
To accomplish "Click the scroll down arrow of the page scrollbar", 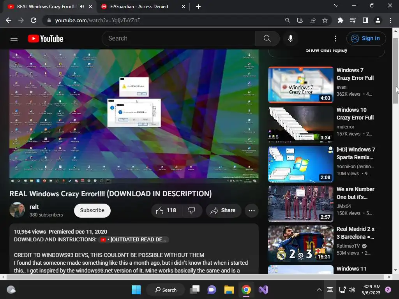I will [x=395, y=270].
